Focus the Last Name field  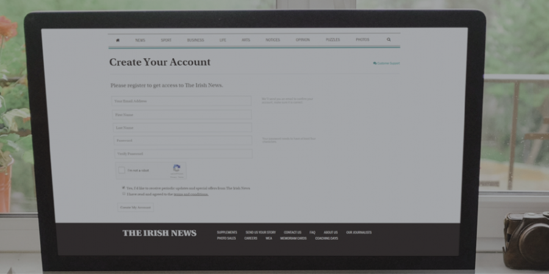coord(182,128)
